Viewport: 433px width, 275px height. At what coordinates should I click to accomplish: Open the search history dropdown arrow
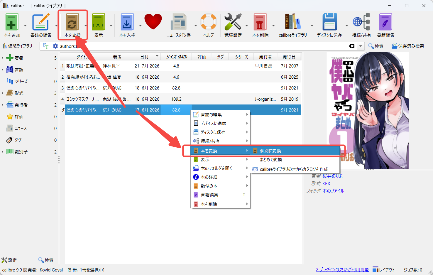361,46
